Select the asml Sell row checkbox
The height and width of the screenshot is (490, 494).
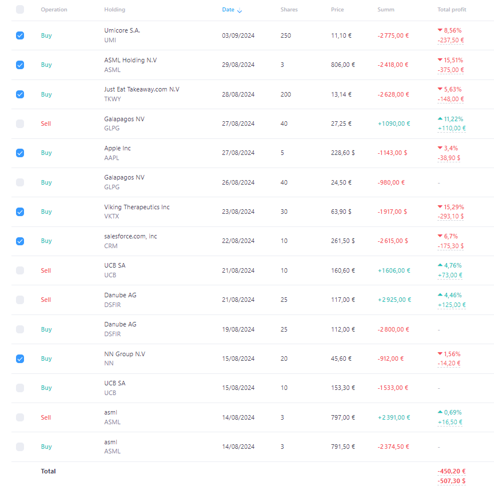coord(20,417)
